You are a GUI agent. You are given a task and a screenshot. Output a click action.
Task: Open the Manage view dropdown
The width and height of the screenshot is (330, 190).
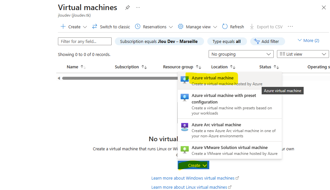click(198, 27)
